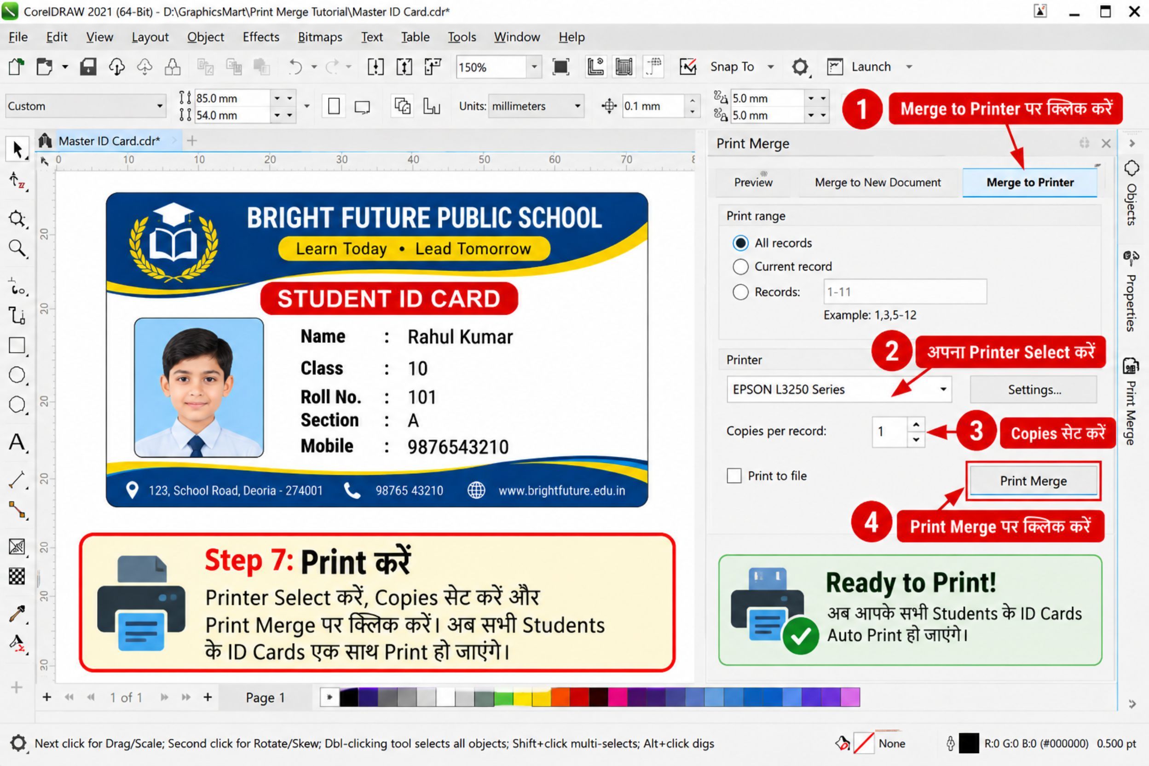The image size is (1149, 766).
Task: Select All records radio button
Action: (740, 243)
